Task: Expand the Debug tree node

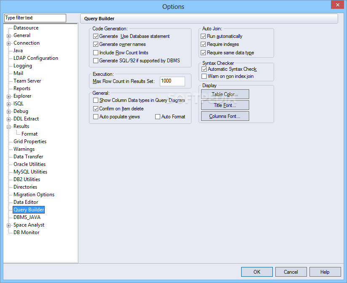Action: (8, 112)
